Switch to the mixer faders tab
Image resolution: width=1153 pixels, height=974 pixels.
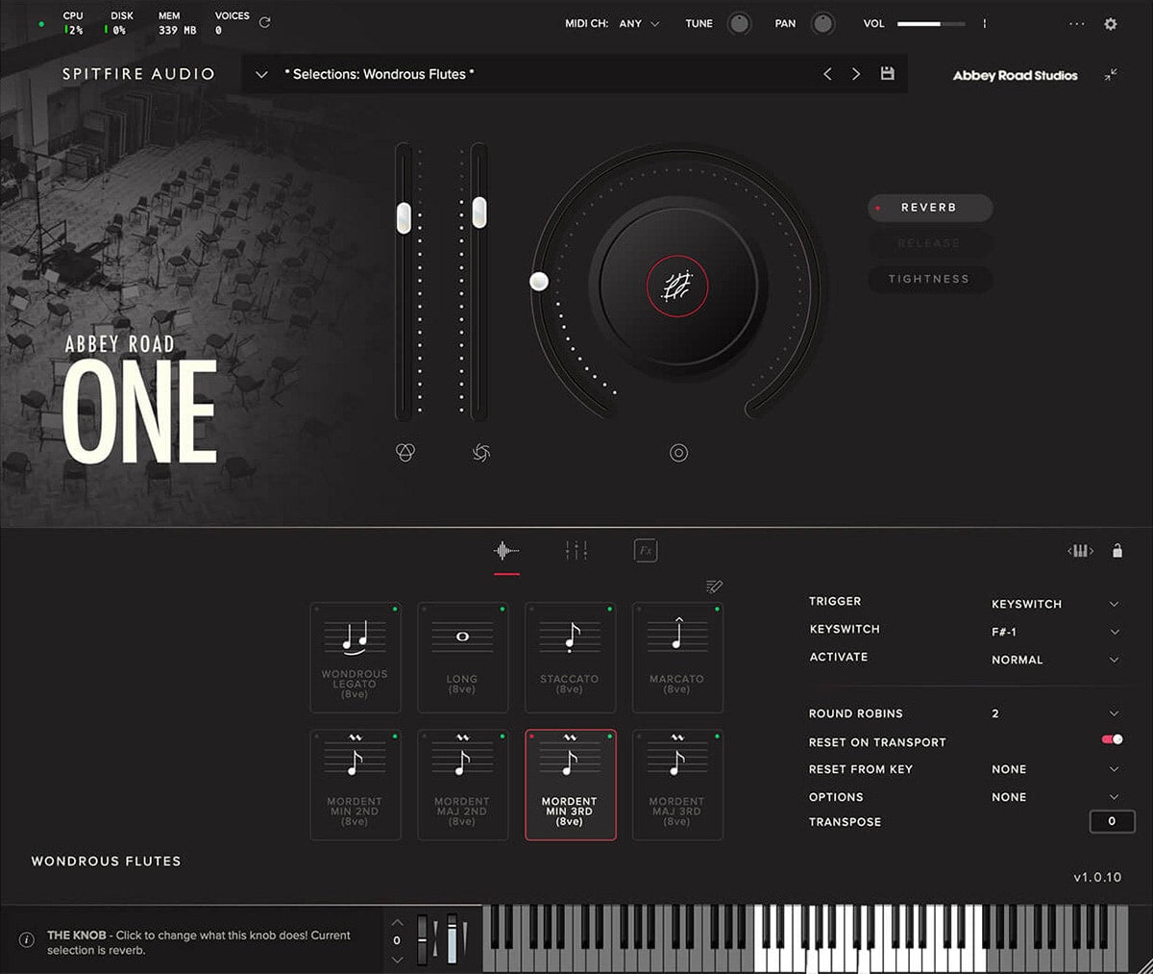point(576,551)
